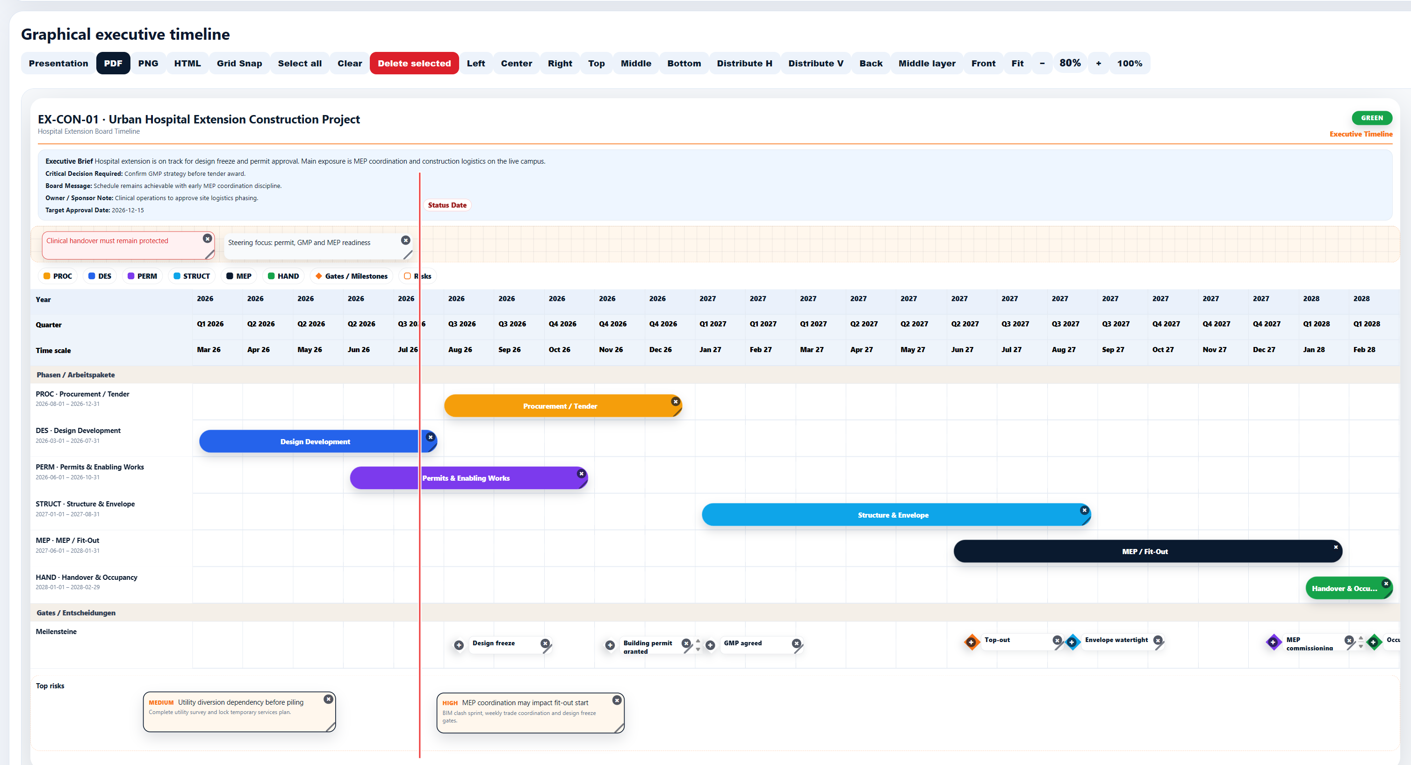The height and width of the screenshot is (765, 1411).
Task: Click the resize handle of the Clinical handover note
Action: (209, 254)
